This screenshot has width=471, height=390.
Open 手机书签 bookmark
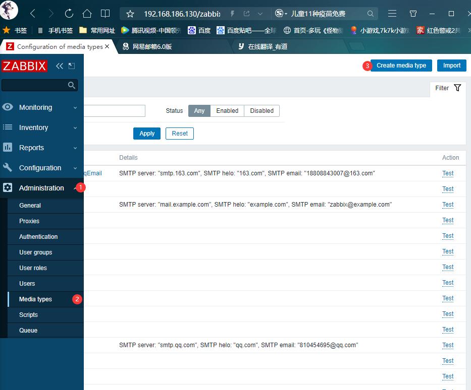click(x=55, y=30)
